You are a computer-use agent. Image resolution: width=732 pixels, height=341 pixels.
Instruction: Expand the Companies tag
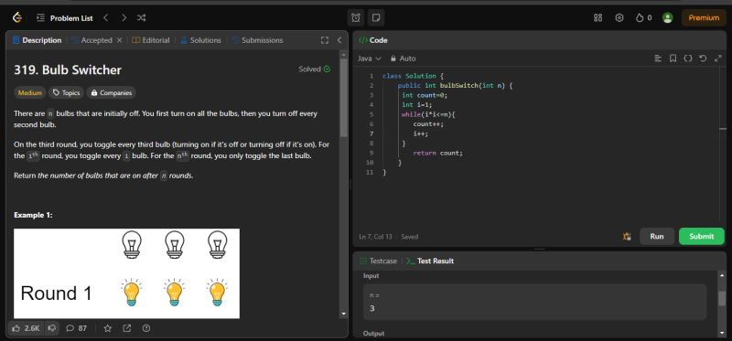click(x=111, y=93)
